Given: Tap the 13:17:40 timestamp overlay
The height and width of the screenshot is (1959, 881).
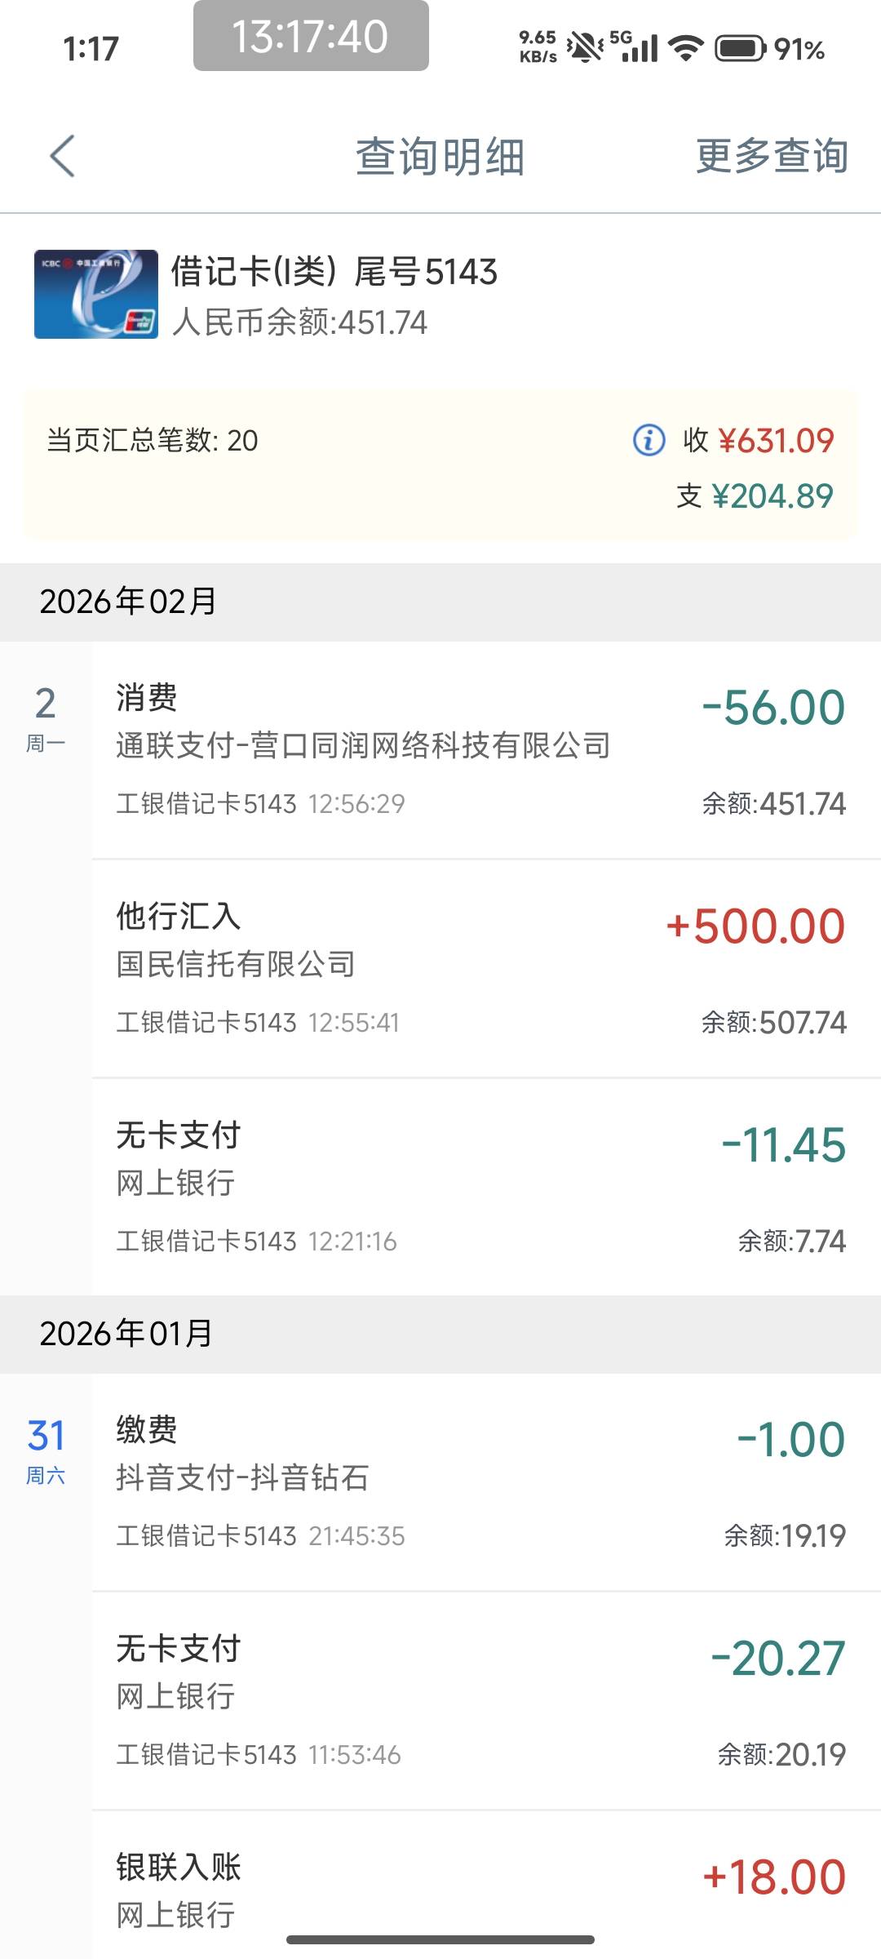Looking at the screenshot, I should 311,36.
